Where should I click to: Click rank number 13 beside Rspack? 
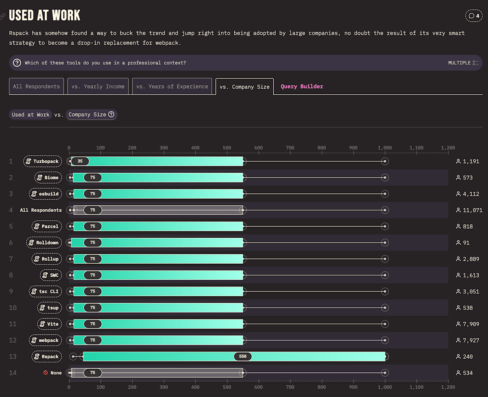pos(13,356)
